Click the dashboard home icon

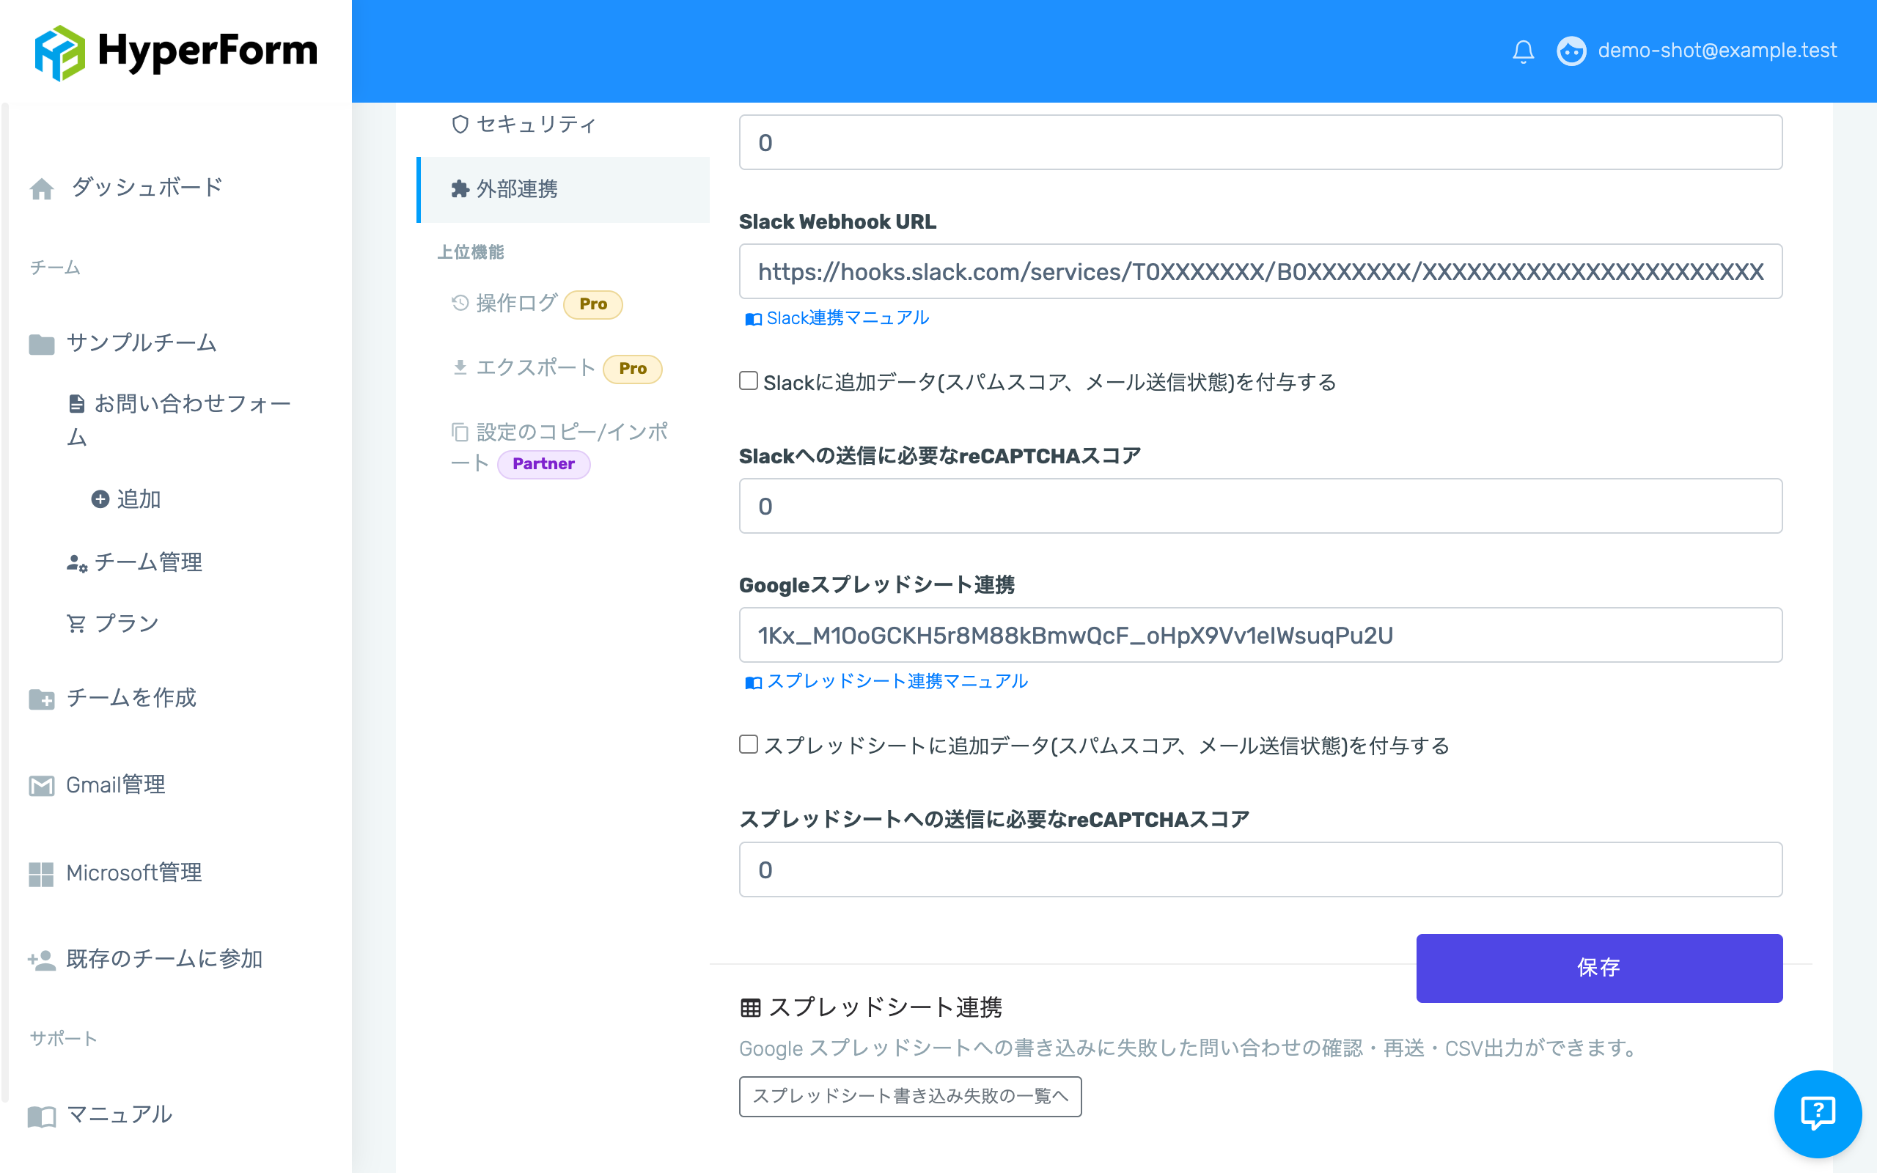point(42,188)
